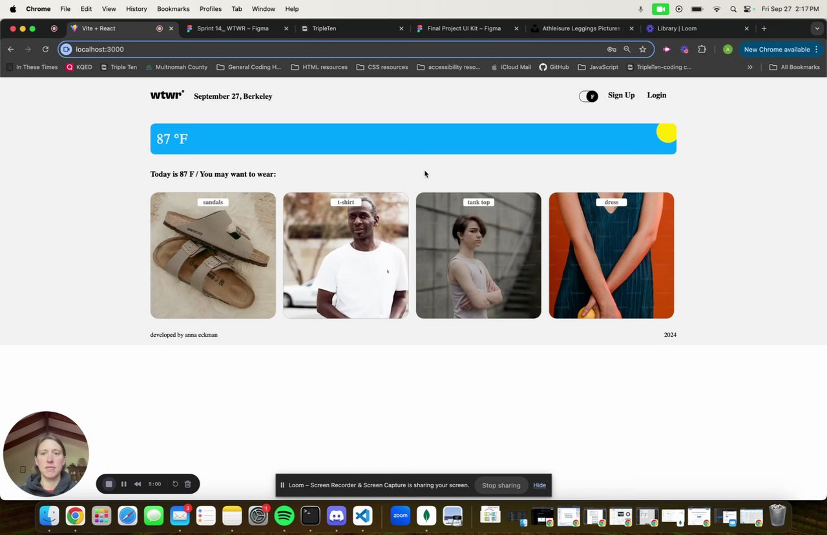Open the Chrome extensions puzzle icon

pyautogui.click(x=702, y=49)
